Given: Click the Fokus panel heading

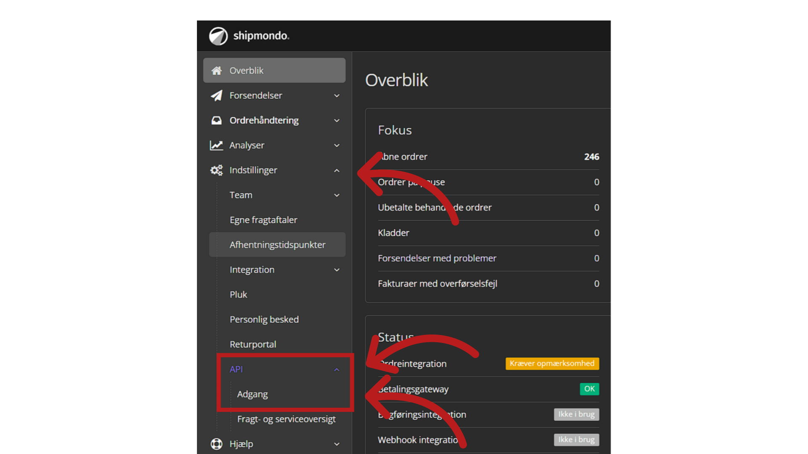Looking at the screenshot, I should coord(395,130).
